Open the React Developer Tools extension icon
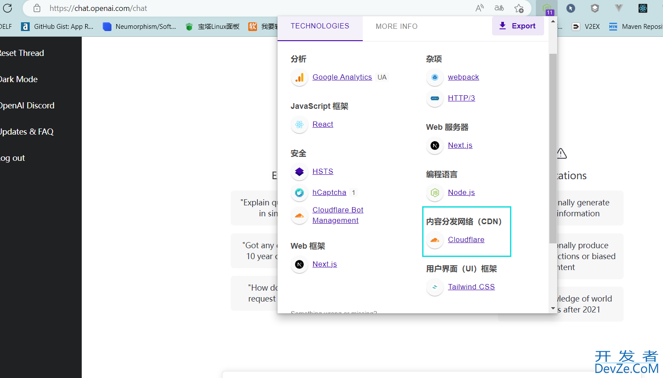Image resolution: width=663 pixels, height=378 pixels. point(642,8)
